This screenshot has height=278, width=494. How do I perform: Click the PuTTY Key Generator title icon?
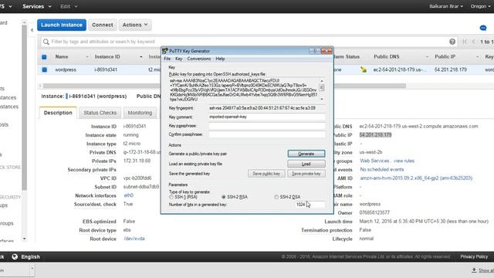(164, 51)
